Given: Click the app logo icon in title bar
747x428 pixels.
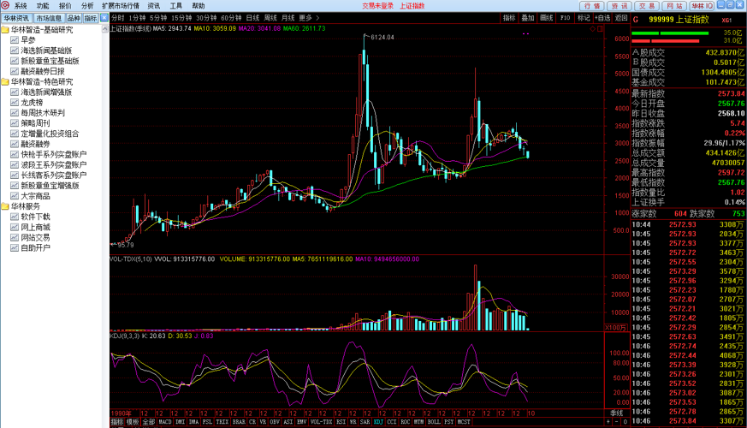Looking at the screenshot, I should click(5, 5).
